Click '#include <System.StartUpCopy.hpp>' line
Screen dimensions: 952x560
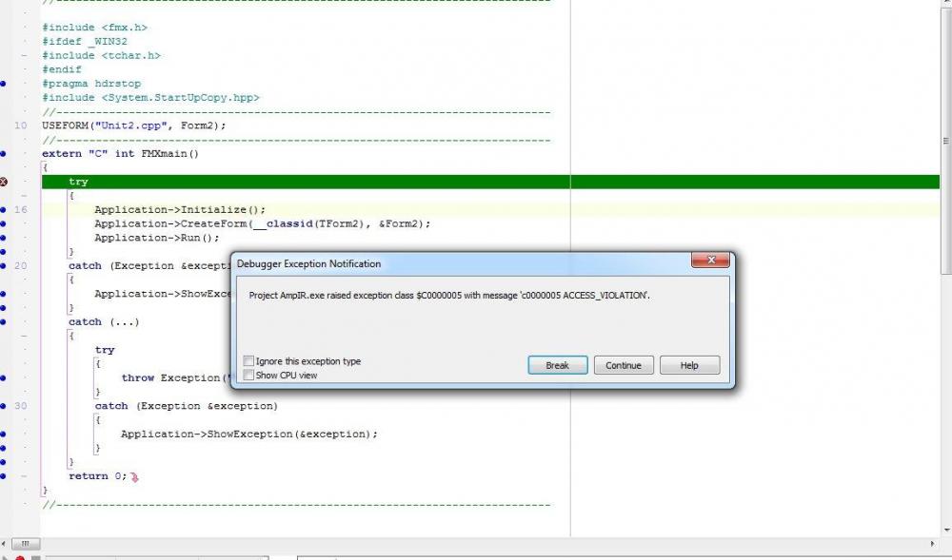click(150, 98)
